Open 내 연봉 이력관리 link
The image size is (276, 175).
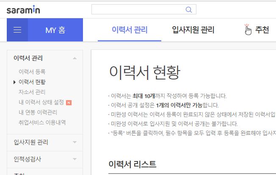point(38,112)
